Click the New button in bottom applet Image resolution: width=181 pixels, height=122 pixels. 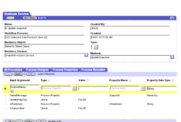coord(19,121)
